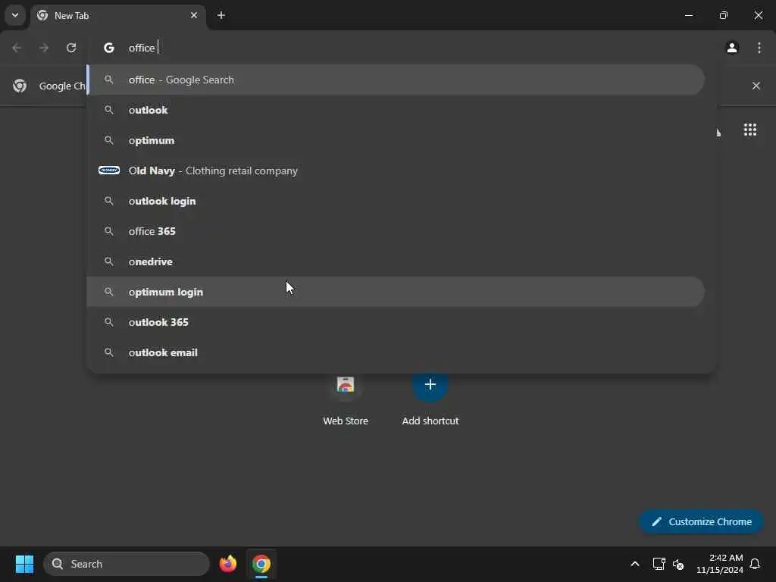This screenshot has height=582, width=776.
Task: Dismiss the Google Chrome info bar
Action: coord(756,86)
